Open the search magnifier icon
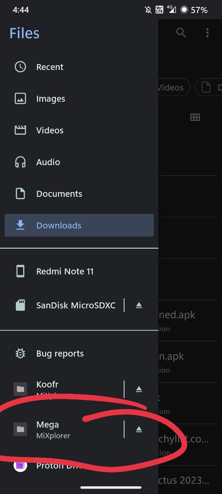The width and height of the screenshot is (222, 494). click(181, 33)
